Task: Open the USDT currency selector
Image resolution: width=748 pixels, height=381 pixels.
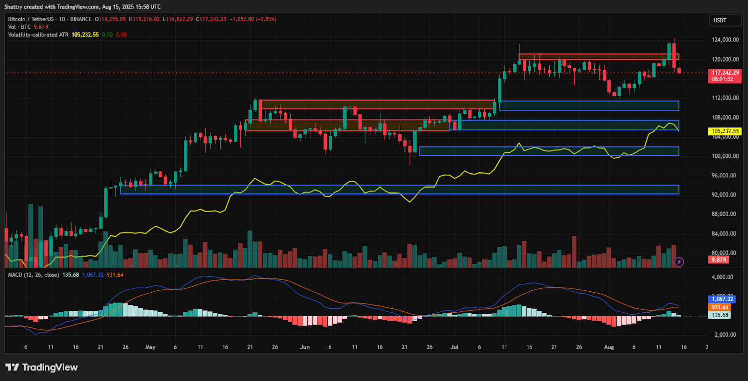Action: tap(725, 20)
